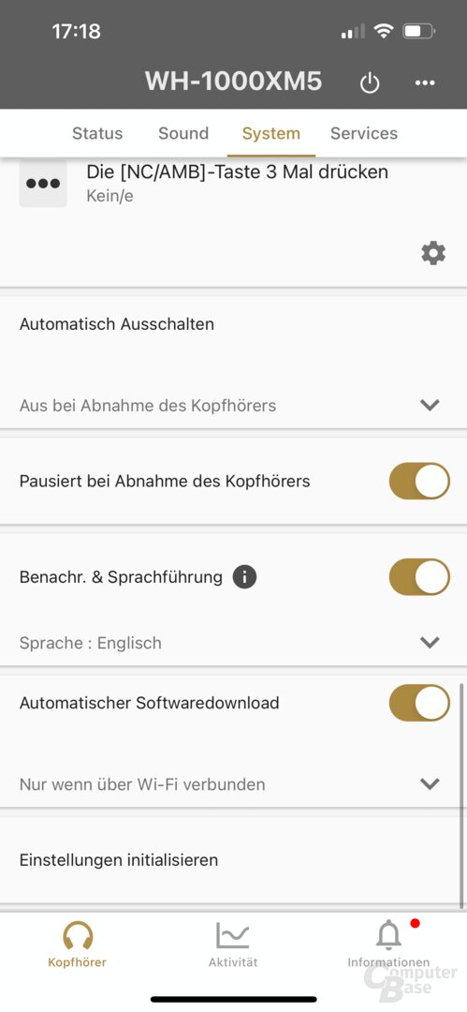
Task: Select the three-dot NC/AMB triple press icon
Action: click(x=43, y=184)
